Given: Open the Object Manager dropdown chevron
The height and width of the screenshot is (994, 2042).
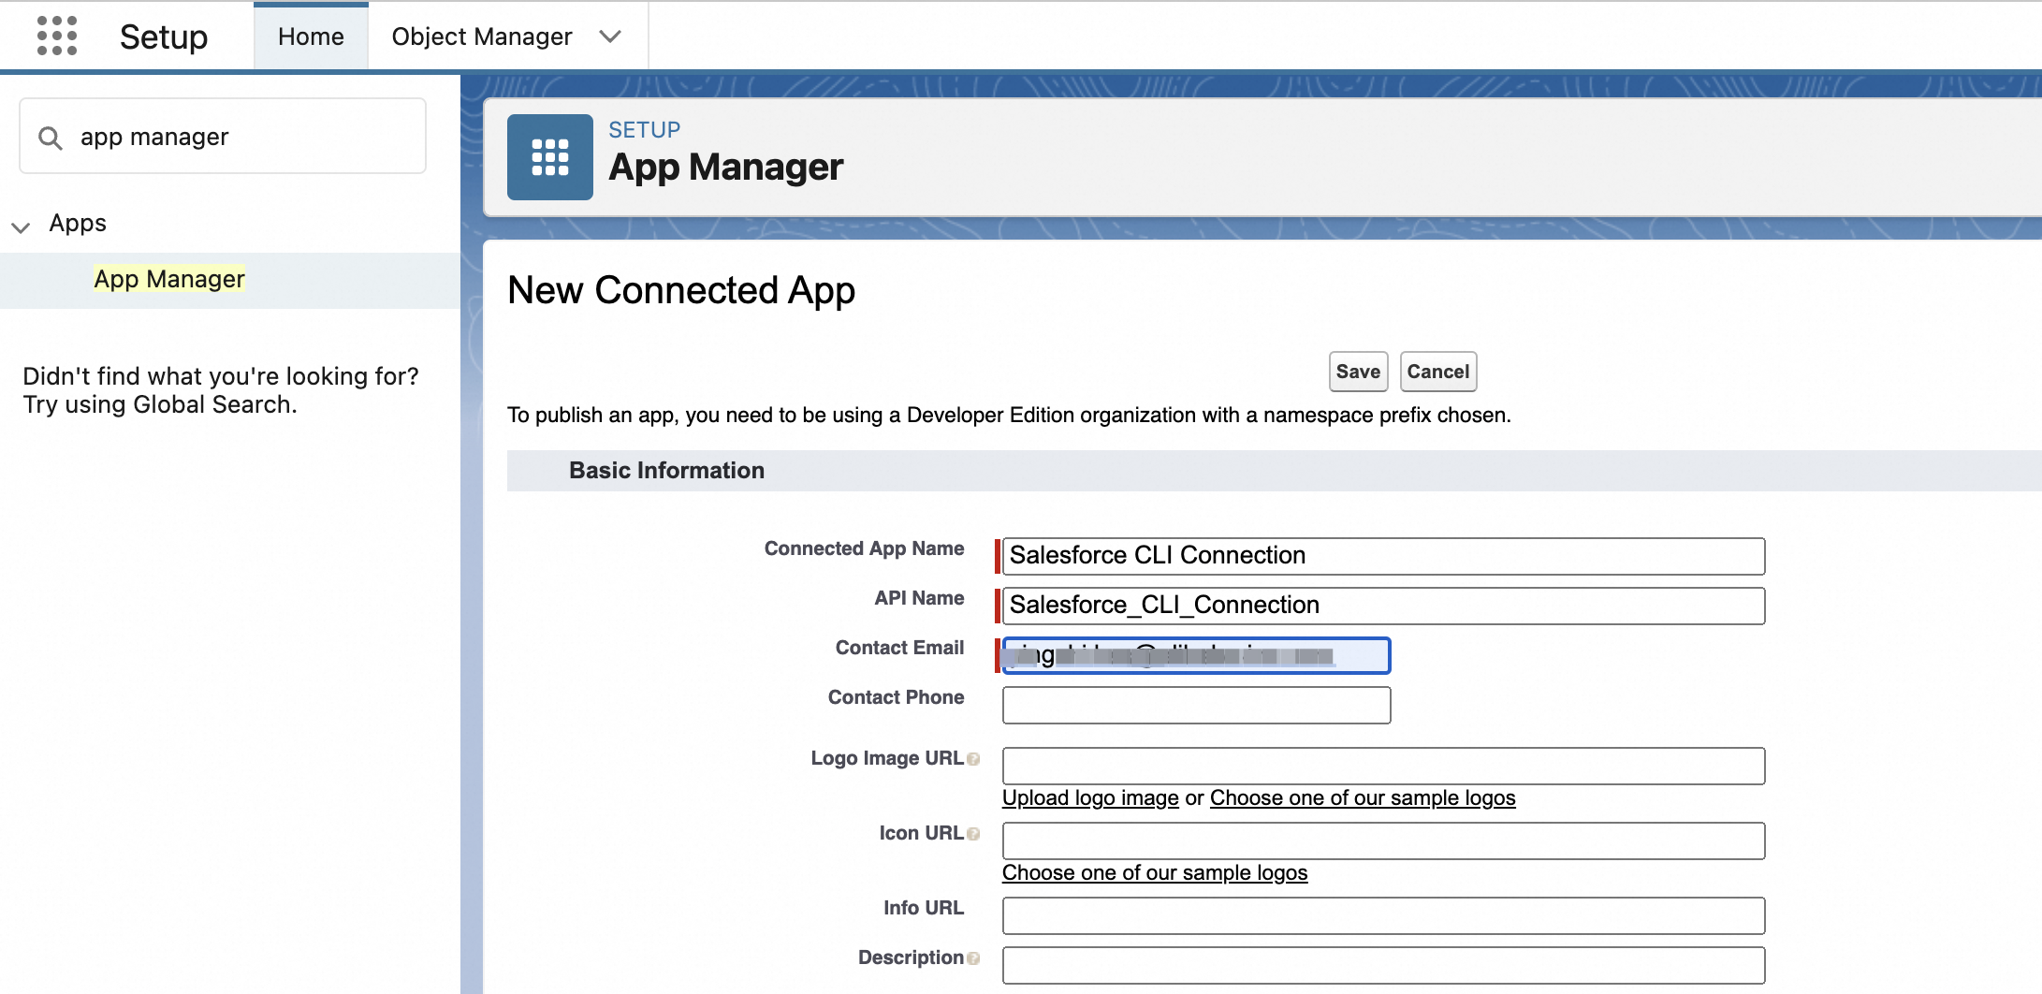Looking at the screenshot, I should pos(610,37).
